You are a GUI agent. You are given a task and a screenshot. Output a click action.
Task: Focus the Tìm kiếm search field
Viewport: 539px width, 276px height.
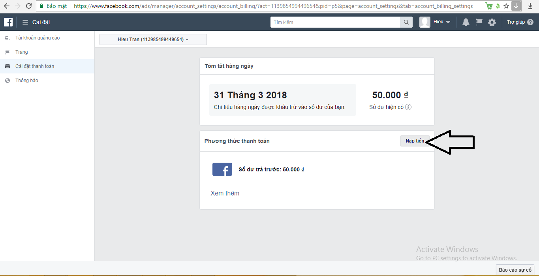[x=335, y=22]
